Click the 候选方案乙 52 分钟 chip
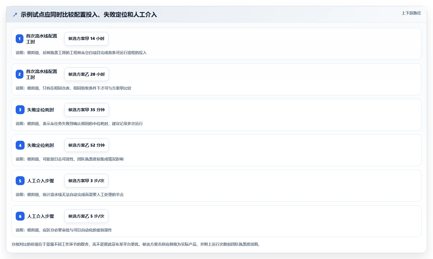Screen dimensions: 433x259 pos(86,145)
